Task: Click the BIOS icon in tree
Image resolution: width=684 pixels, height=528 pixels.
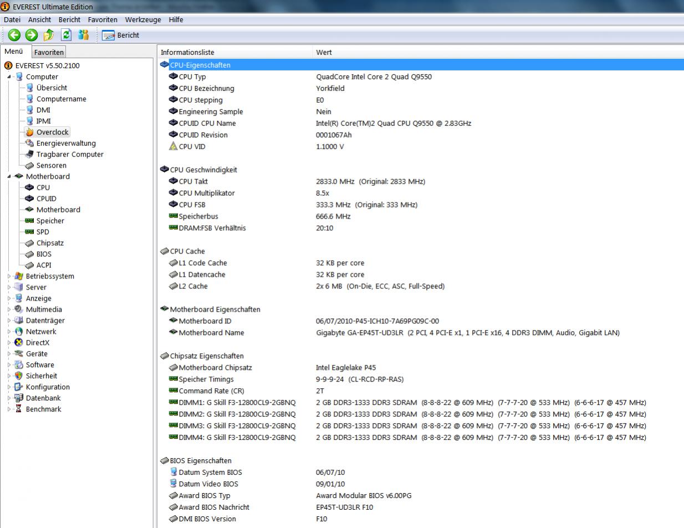Action: tap(30, 254)
